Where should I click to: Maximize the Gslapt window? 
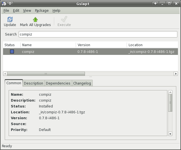click(x=169, y=4)
